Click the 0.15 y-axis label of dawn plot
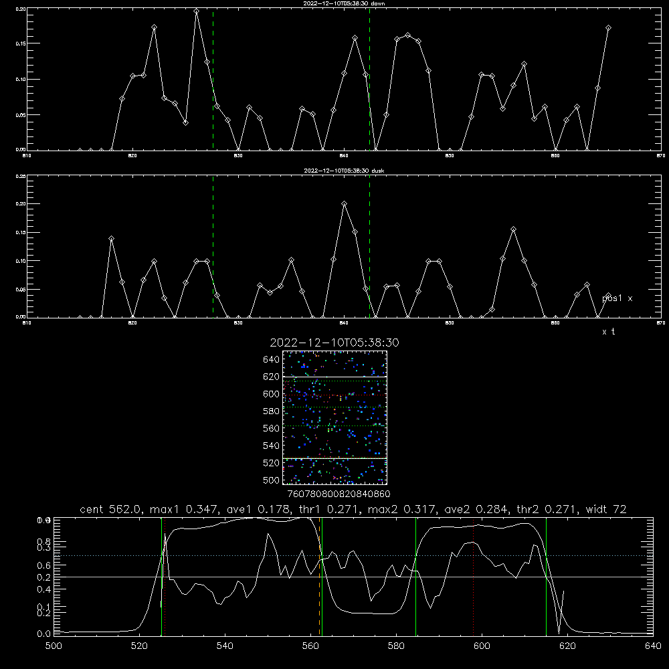The image size is (669, 669). 21,43
